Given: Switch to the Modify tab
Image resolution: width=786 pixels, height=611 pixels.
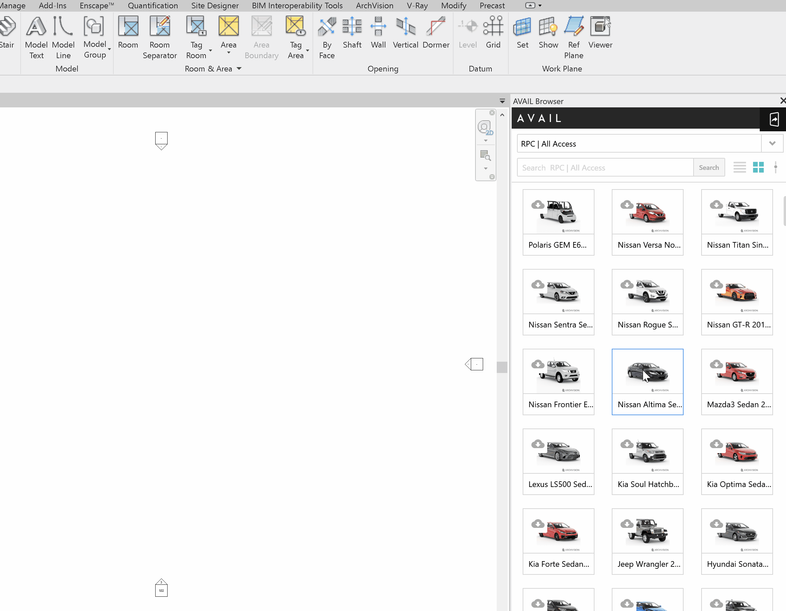Looking at the screenshot, I should pyautogui.click(x=454, y=5).
